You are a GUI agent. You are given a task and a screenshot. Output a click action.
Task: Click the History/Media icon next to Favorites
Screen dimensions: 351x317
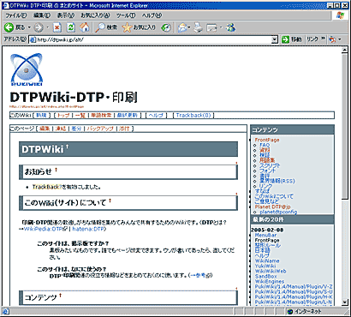pyautogui.click(x=166, y=27)
